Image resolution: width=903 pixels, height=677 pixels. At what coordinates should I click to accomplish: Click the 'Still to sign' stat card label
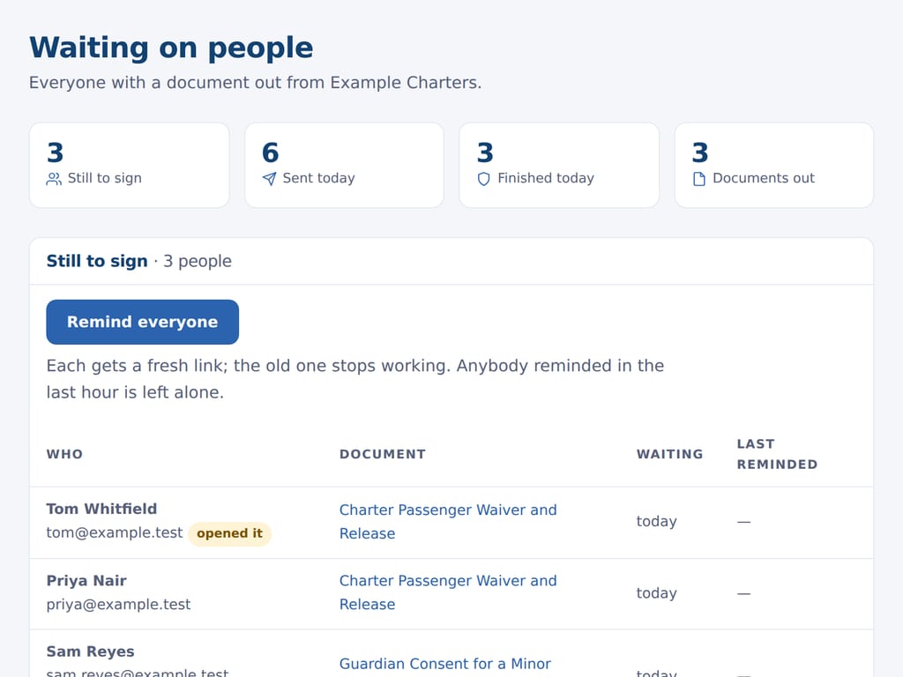pyautogui.click(x=105, y=178)
